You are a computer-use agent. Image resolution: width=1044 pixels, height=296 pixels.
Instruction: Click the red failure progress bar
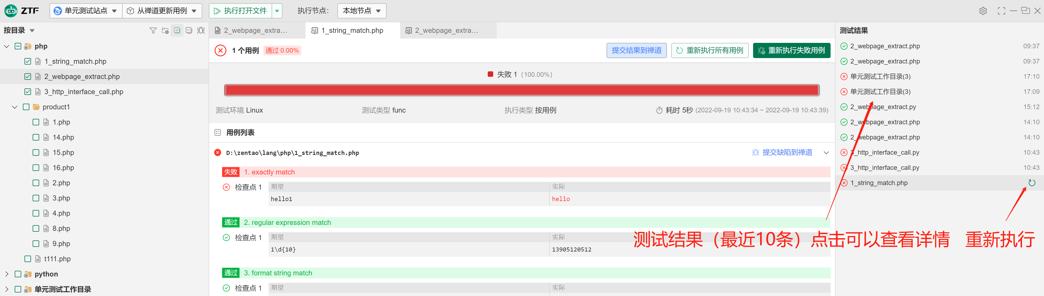point(522,90)
